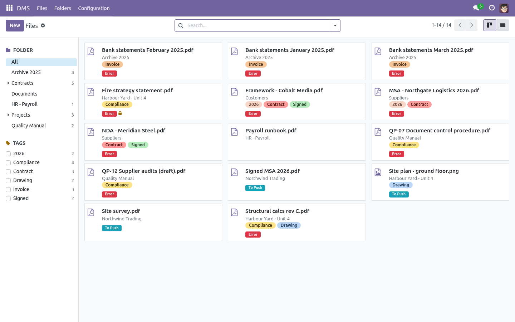515x322 pixels.
Task: Check the Contract tag filter
Action: click(x=8, y=172)
